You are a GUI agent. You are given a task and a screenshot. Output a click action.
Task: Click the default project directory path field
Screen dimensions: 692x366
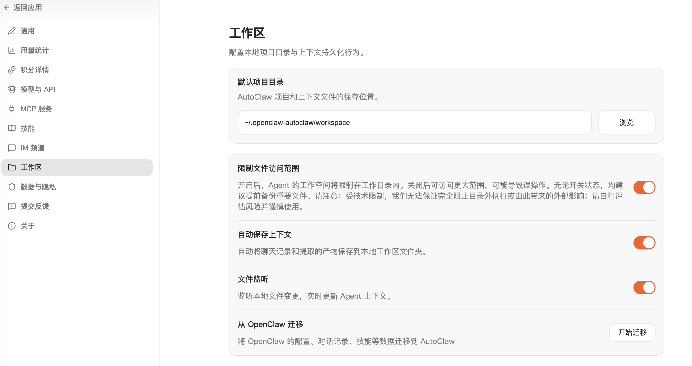pyautogui.click(x=414, y=122)
